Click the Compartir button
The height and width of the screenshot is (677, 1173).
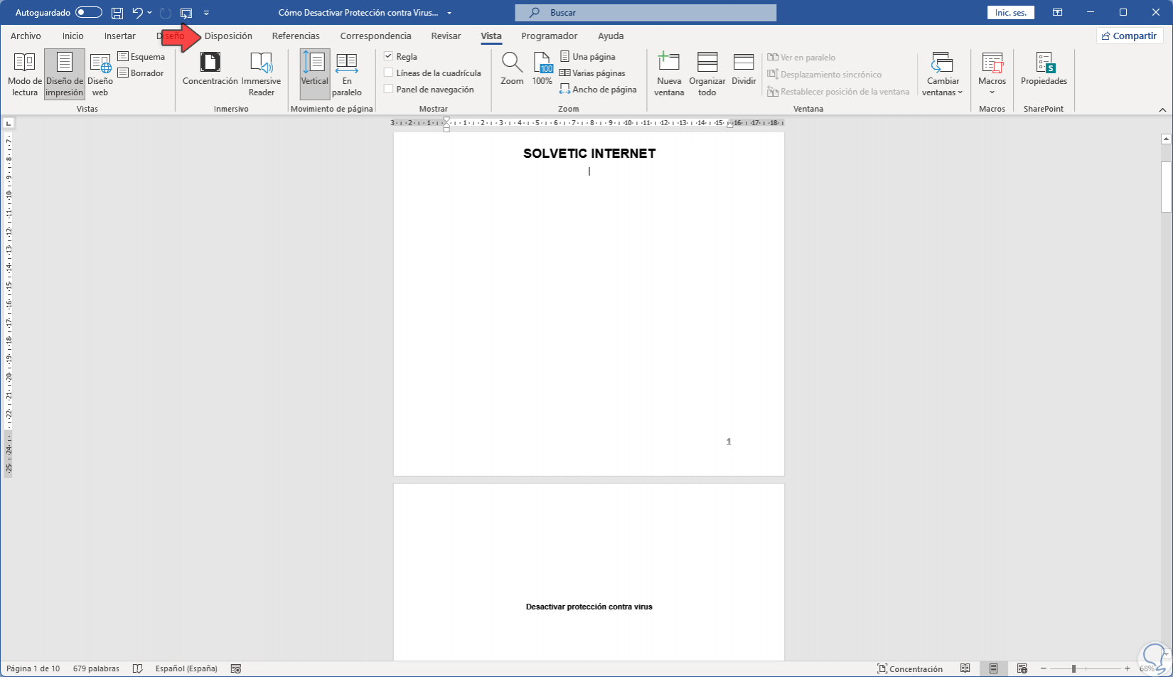[x=1129, y=36]
